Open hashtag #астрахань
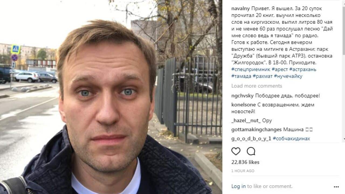The height and width of the screenshot is (194, 345). (x=303, y=70)
